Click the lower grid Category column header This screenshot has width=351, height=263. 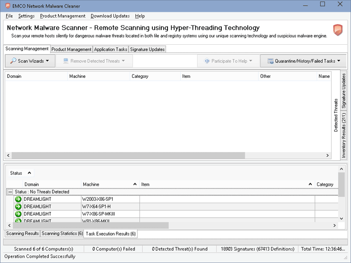[x=326, y=184]
